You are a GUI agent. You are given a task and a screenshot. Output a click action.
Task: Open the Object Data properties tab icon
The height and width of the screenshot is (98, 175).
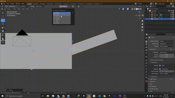pyautogui.click(x=146, y=75)
